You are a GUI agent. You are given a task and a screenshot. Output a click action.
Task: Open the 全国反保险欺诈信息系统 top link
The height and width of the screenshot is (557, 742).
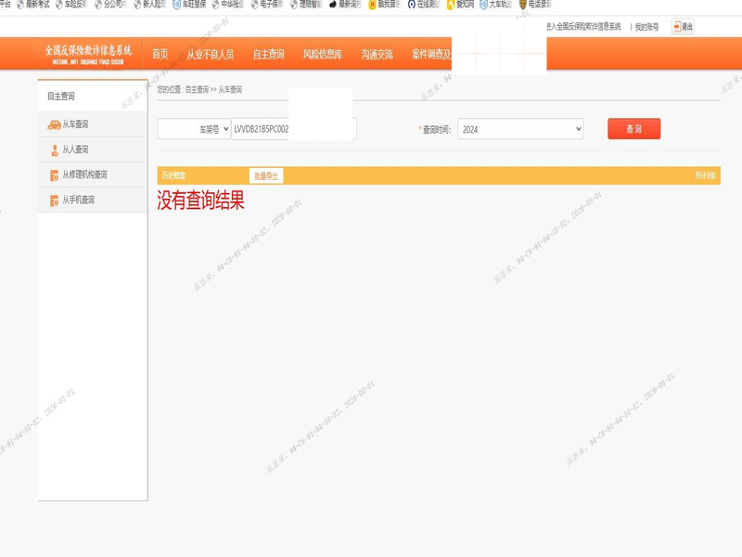(x=583, y=27)
